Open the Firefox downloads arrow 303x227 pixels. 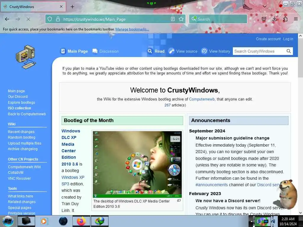click(274, 19)
